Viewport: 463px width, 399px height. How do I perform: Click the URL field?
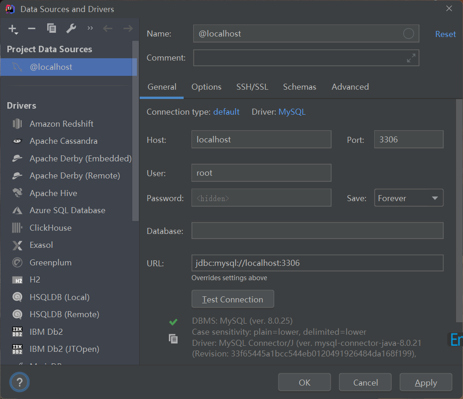coord(317,263)
